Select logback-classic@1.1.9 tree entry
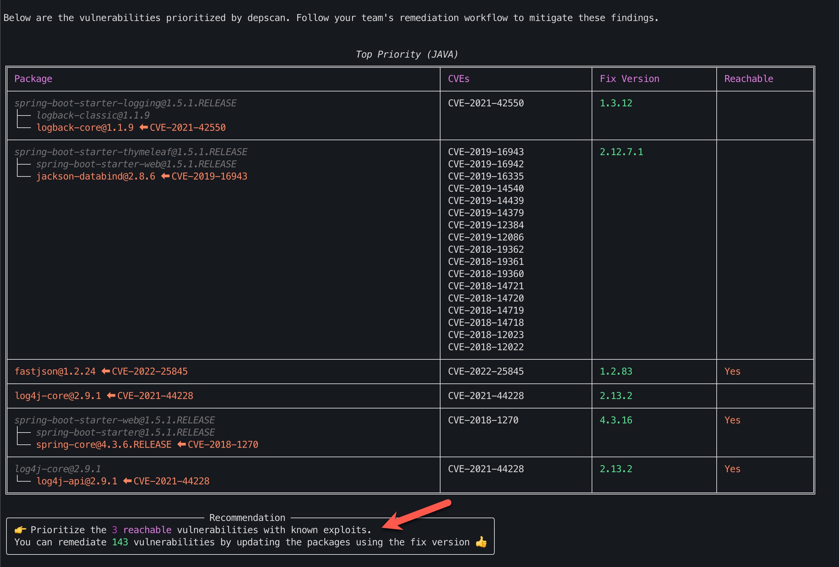Viewport: 839px width, 567px height. click(x=93, y=115)
